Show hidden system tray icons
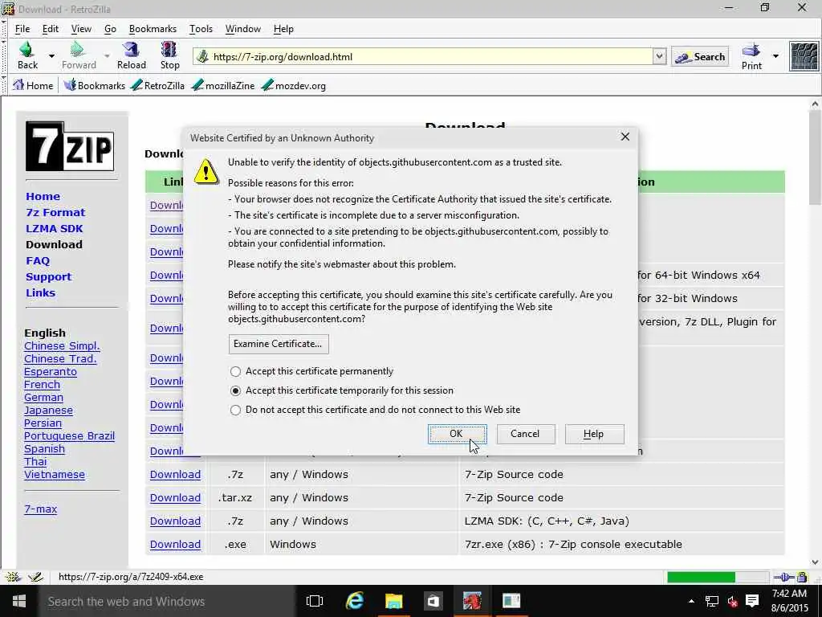822x617 pixels. coord(691,601)
